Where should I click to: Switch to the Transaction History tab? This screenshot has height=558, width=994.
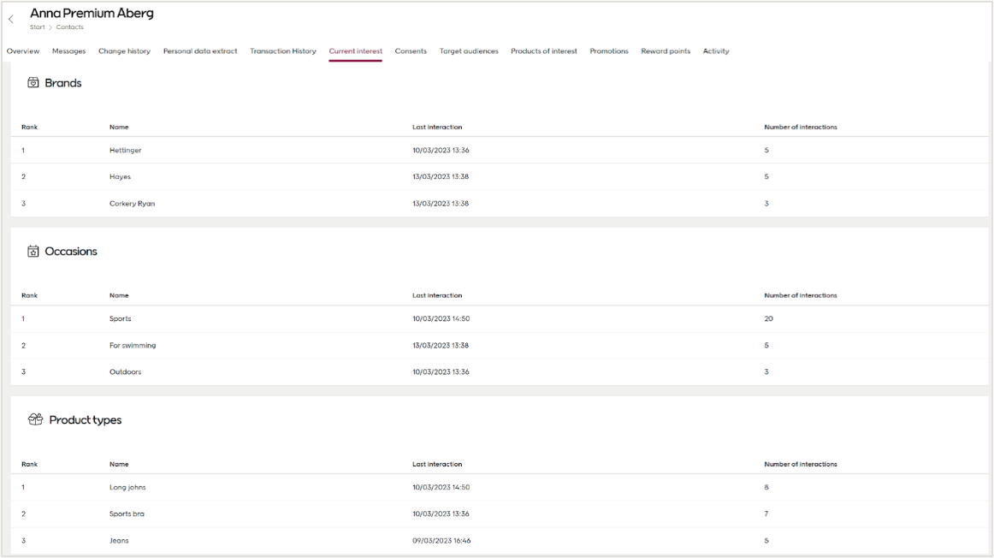pyautogui.click(x=282, y=50)
